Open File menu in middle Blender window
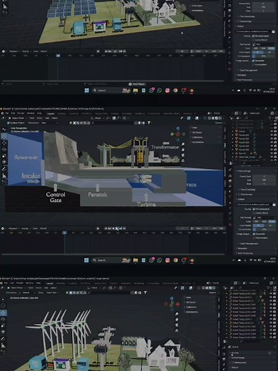Screen dimensions: 278x371 tap(7, 113)
